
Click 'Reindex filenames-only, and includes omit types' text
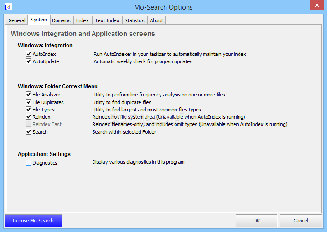pos(190,124)
